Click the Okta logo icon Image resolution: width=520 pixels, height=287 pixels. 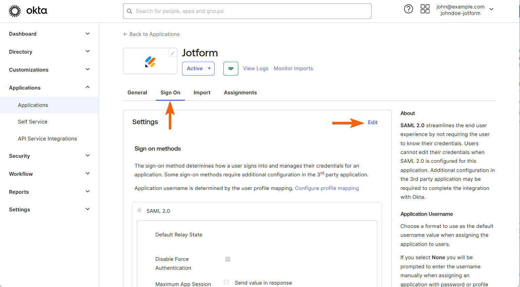pyautogui.click(x=15, y=11)
